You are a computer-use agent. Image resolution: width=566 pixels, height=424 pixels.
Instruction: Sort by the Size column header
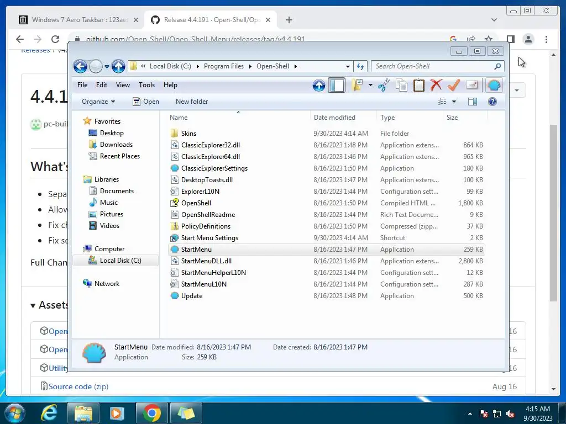pos(465,118)
